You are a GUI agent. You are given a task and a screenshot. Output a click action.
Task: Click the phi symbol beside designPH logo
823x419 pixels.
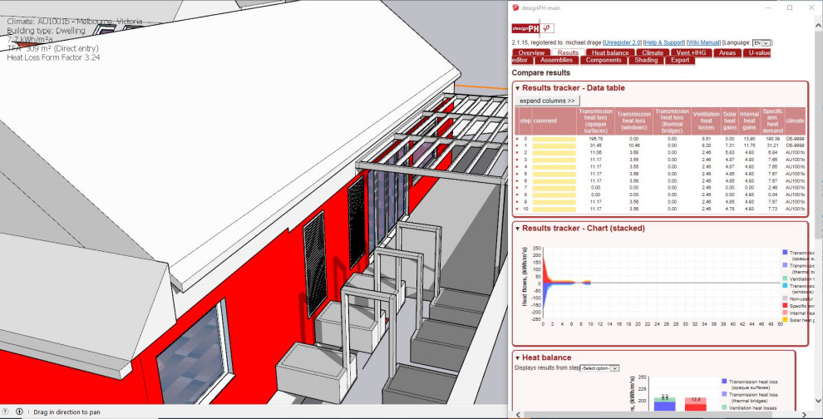coord(546,28)
